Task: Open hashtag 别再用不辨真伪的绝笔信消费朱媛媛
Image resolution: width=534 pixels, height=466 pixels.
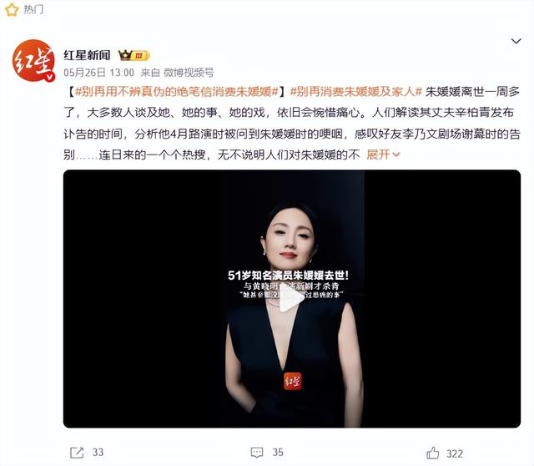Action: coord(177,91)
